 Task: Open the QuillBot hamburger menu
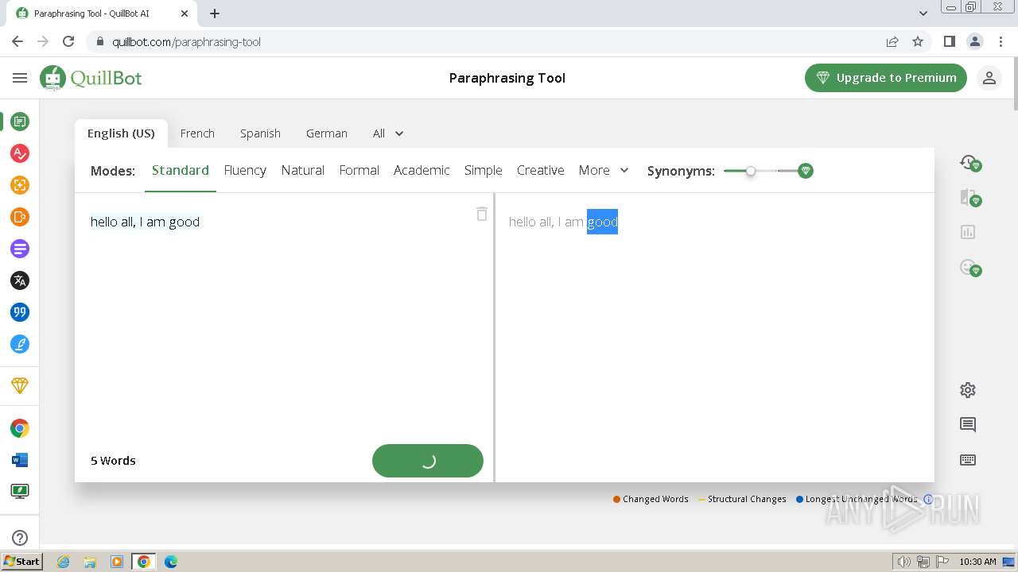point(20,78)
